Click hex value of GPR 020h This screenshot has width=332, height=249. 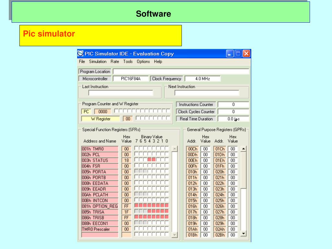[x=233, y=172]
